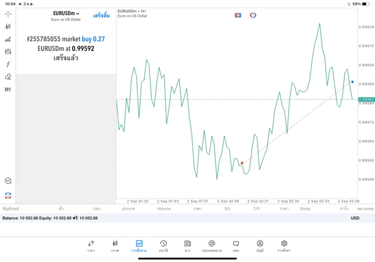Tap the EURUSDm • M1 chart title
The width and height of the screenshot is (375, 262).
(132, 11)
